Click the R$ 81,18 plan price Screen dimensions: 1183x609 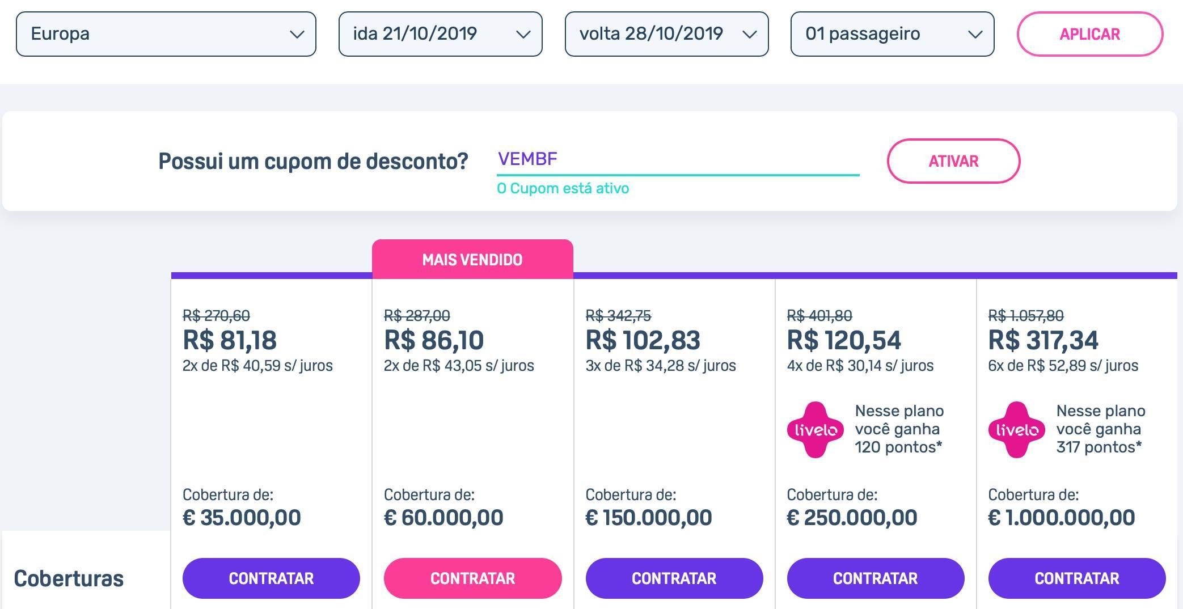click(x=230, y=340)
